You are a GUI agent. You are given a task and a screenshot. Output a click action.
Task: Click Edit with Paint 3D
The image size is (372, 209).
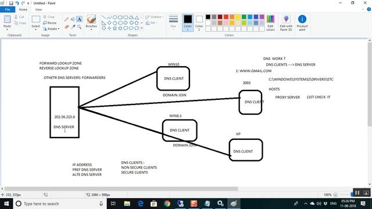coord(286,23)
